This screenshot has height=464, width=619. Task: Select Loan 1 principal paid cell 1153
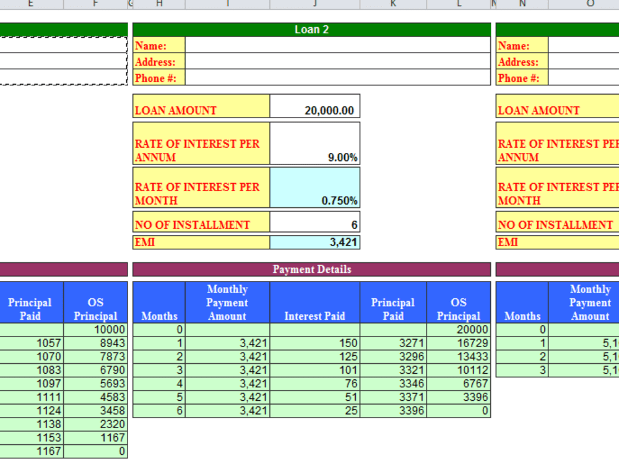tap(32, 437)
